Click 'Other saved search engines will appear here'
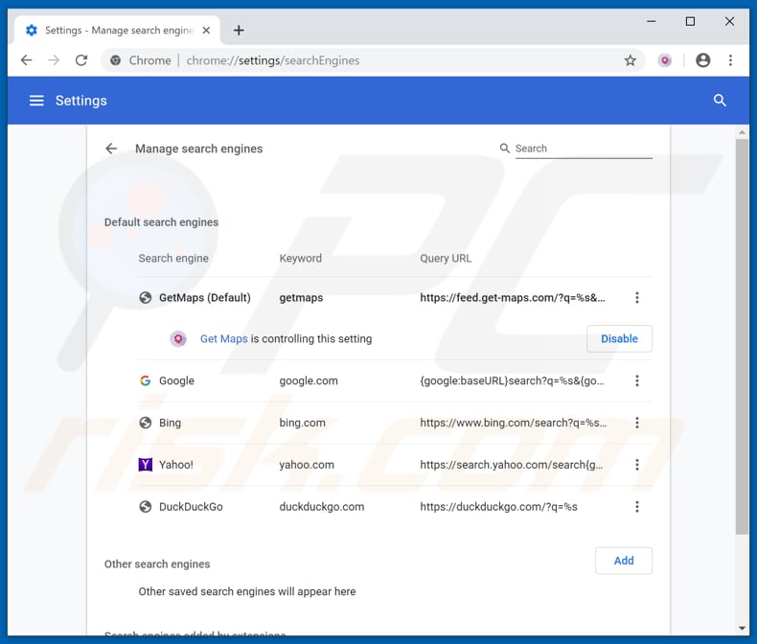Screen dimensions: 757x644 (x=246, y=591)
